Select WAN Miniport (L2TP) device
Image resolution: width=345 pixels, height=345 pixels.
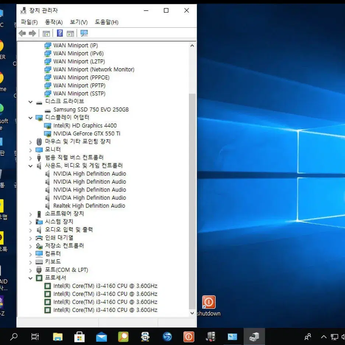[79, 61]
